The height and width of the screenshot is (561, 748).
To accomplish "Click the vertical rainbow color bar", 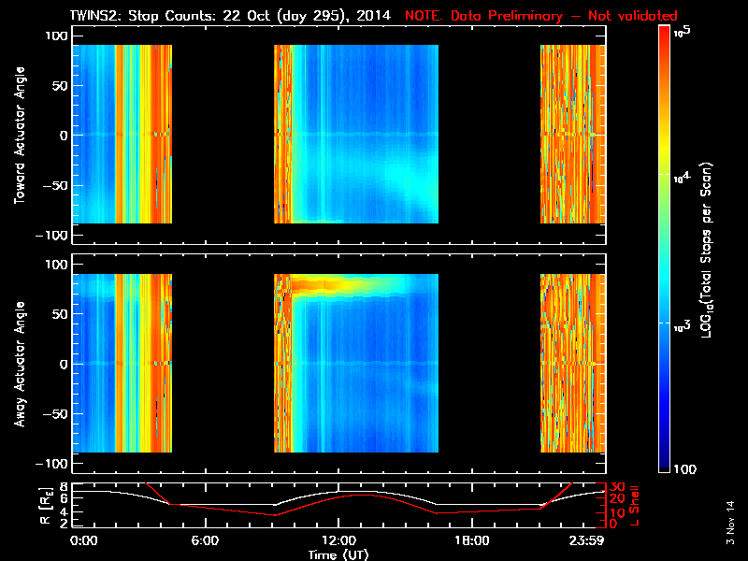I will click(665, 251).
